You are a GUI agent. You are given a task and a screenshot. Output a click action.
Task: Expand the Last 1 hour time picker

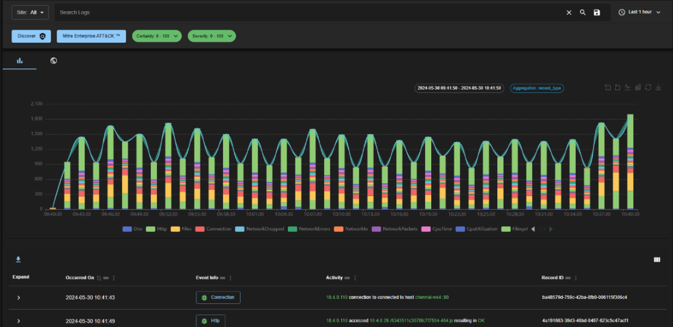639,12
